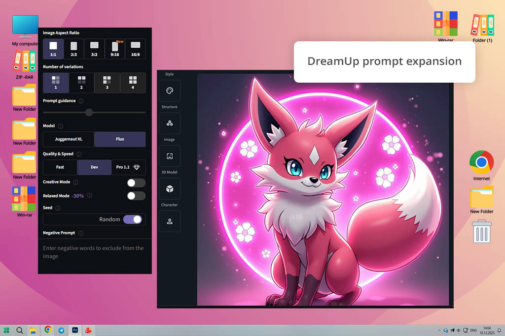Show info icon next to Quality & Speed

79,154
